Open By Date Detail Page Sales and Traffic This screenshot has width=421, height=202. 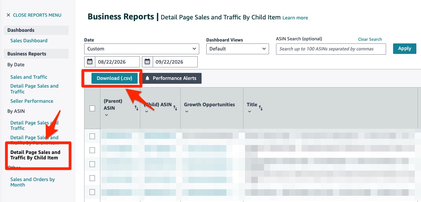click(x=35, y=89)
